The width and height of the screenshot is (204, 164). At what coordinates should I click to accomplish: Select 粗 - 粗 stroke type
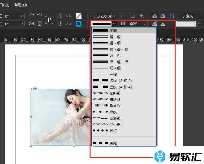[124, 37]
